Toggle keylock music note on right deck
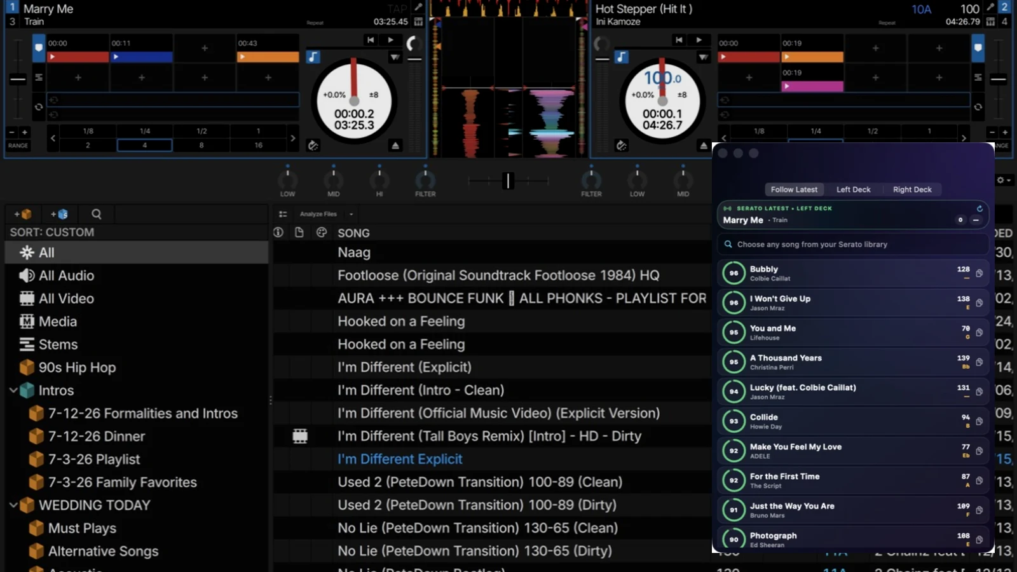 click(x=621, y=57)
